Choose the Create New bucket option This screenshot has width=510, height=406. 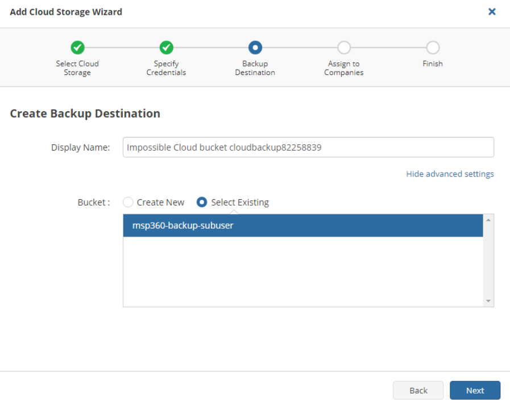tap(128, 202)
